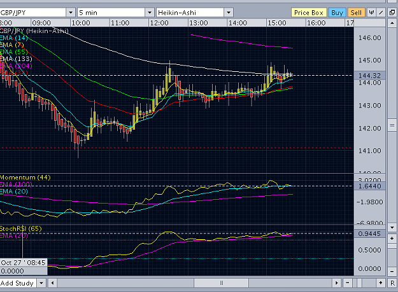Click the GBP/JPY symbol field
Screen dimensions: 398x292
click(x=32, y=13)
